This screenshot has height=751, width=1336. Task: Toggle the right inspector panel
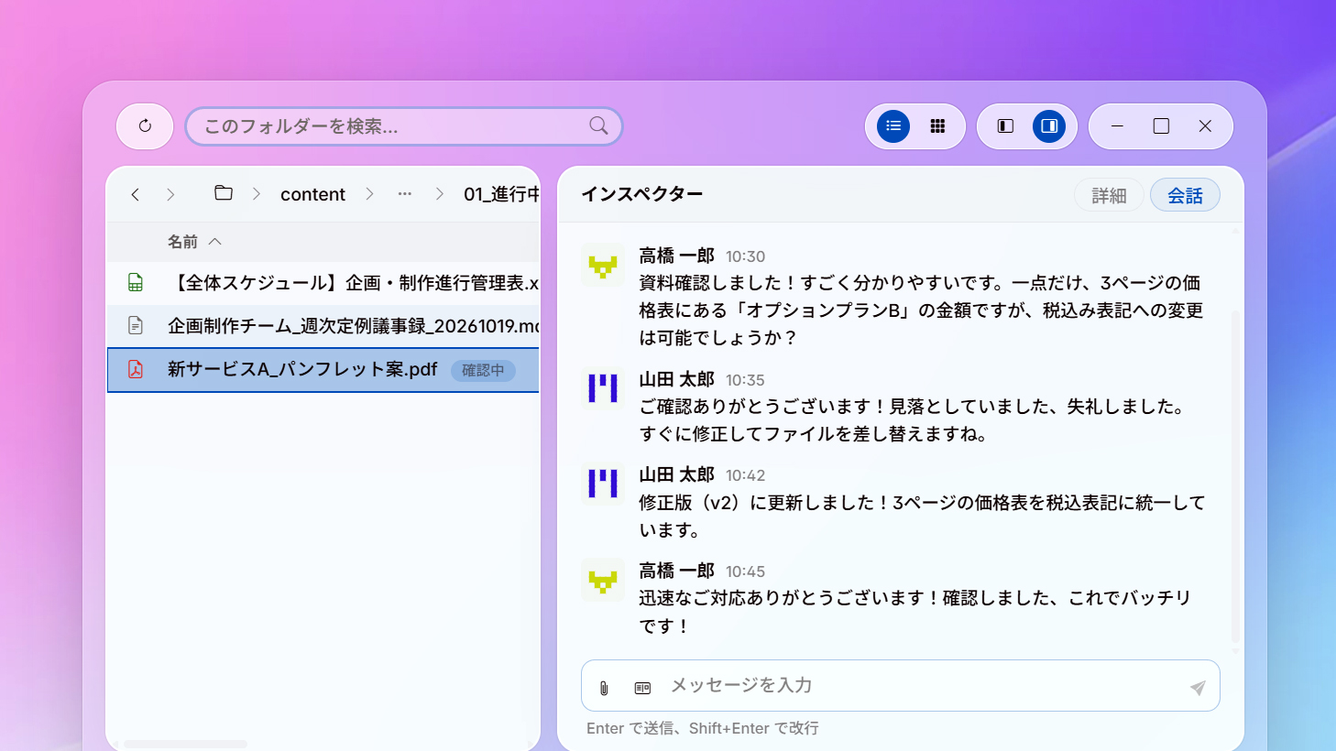pyautogui.click(x=1049, y=126)
